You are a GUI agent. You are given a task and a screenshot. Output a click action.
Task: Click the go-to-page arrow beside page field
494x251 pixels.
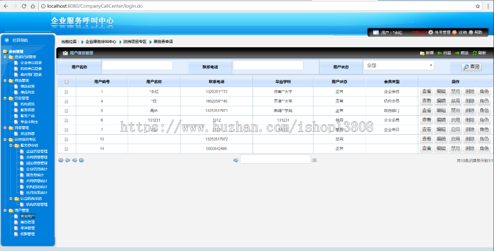coord(235,161)
